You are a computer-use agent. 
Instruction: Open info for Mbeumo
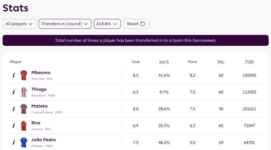tap(13, 76)
